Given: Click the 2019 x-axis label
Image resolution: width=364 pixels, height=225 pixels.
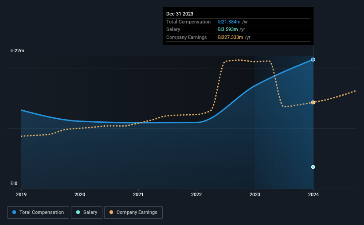Looking at the screenshot, I should pyautogui.click(x=21, y=194).
